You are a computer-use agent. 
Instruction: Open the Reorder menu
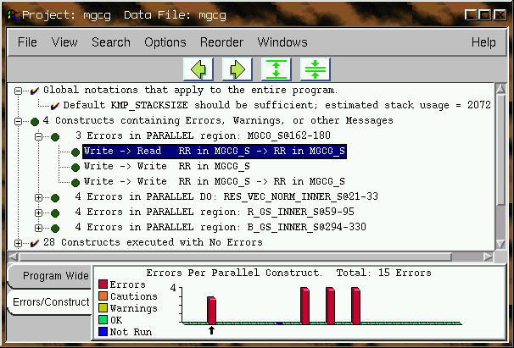(x=221, y=42)
